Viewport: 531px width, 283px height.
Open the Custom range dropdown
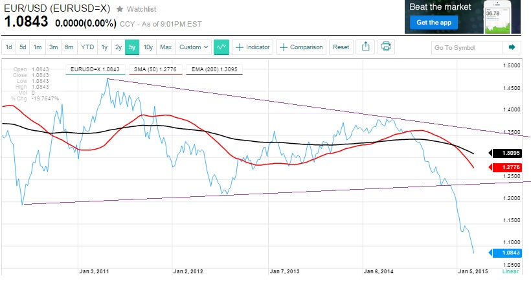point(194,47)
